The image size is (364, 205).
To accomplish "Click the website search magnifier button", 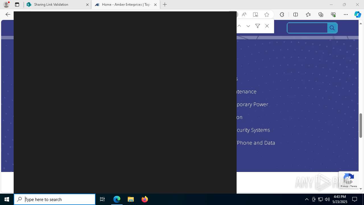I will [332, 28].
